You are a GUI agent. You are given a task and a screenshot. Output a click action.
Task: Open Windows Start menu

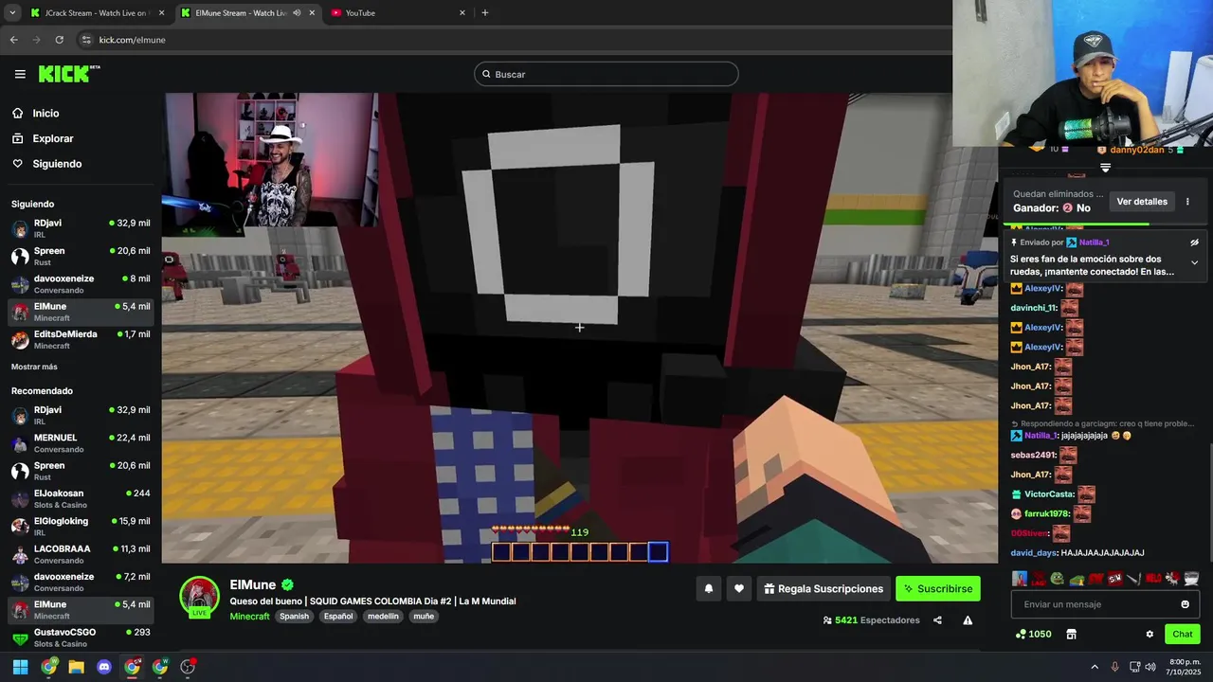click(x=20, y=667)
